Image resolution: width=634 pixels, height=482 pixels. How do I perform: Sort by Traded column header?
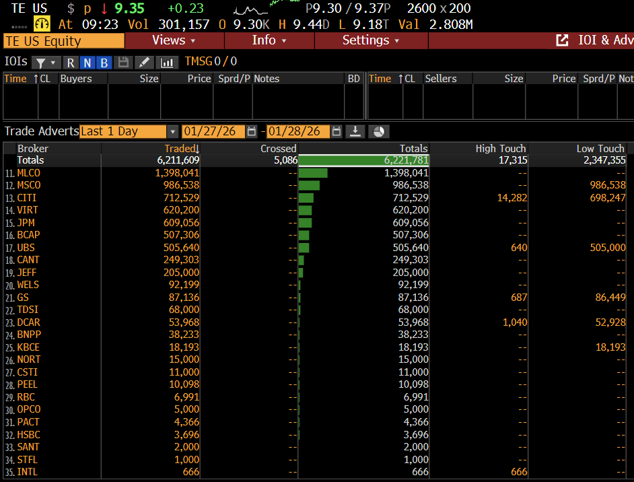click(x=182, y=148)
